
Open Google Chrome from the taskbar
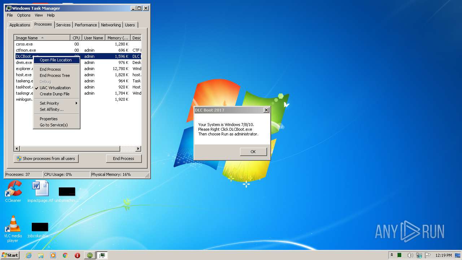click(65, 255)
